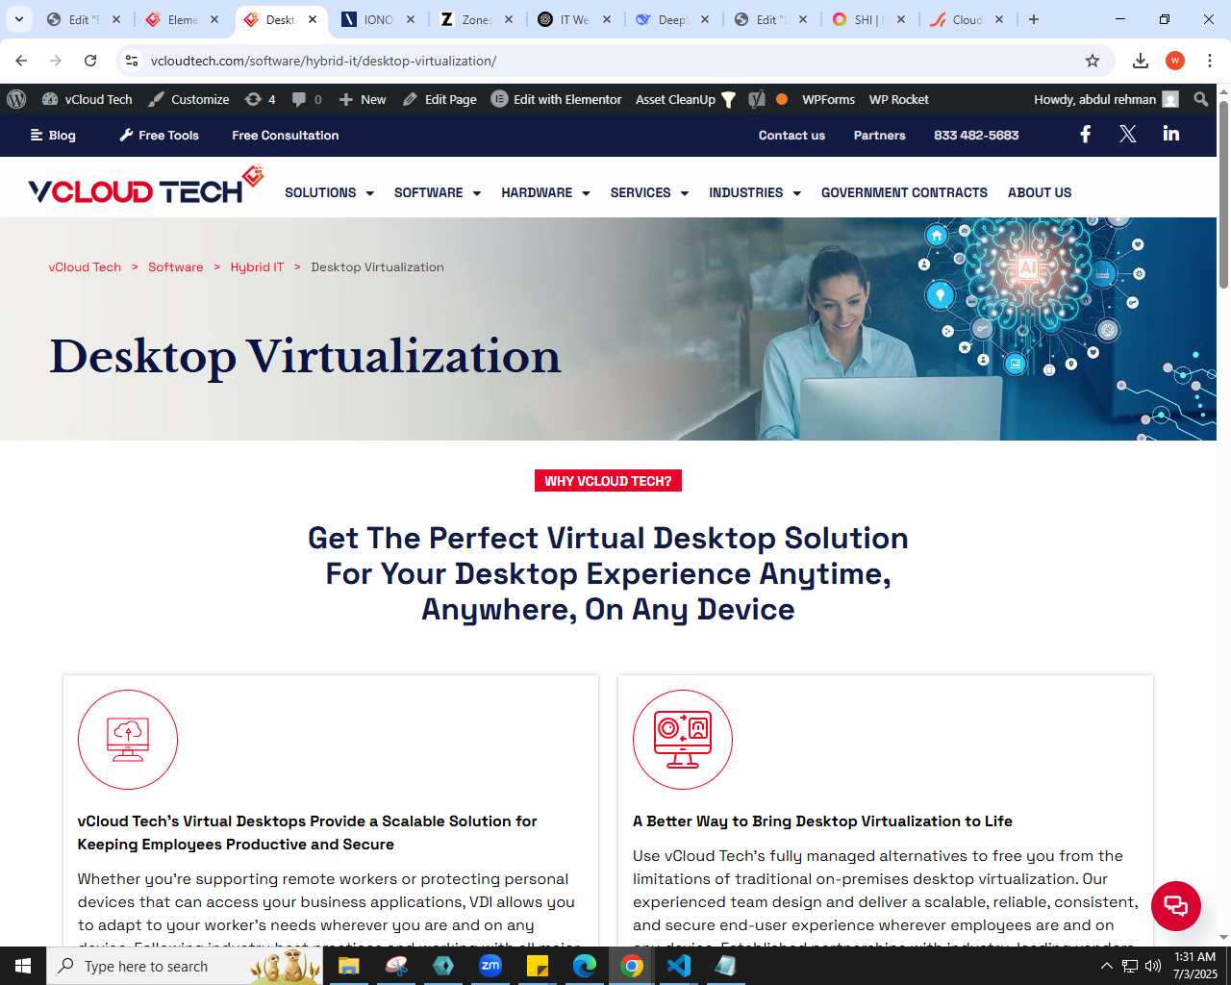
Task: Open the LinkedIn social icon
Action: tap(1170, 134)
